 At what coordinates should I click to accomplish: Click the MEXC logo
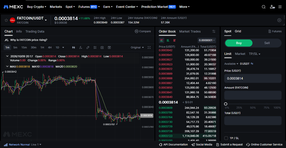pyautogui.click(x=13, y=7)
